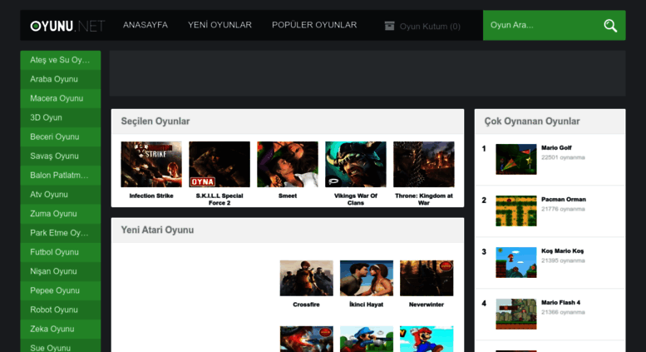This screenshot has height=352, width=646.
Task: Click Yeni Atari Oyunu section heading
Action: tap(157, 230)
